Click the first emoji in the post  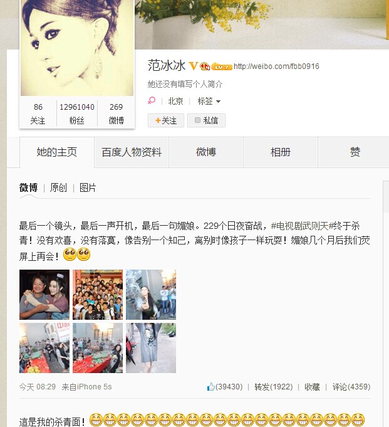(70, 255)
